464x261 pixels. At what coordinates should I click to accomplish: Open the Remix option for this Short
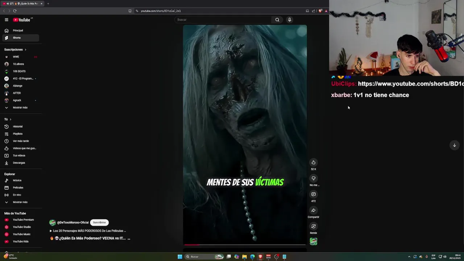tap(314, 226)
